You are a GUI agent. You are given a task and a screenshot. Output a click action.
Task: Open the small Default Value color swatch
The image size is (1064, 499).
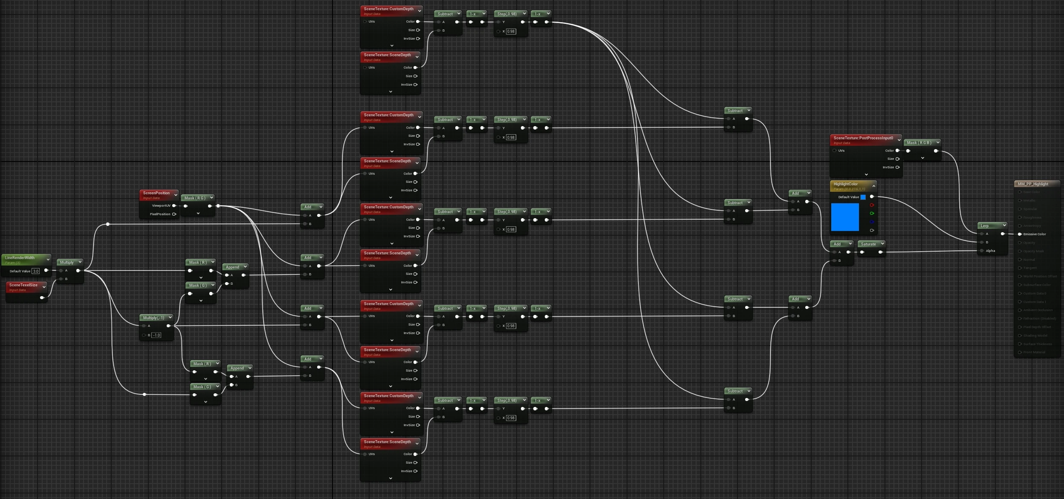click(863, 197)
